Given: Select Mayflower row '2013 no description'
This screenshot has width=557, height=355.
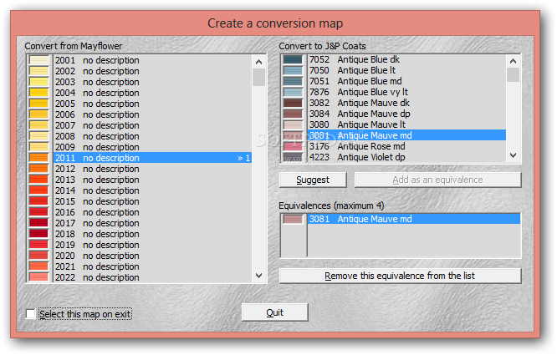Looking at the screenshot, I should (x=153, y=180).
